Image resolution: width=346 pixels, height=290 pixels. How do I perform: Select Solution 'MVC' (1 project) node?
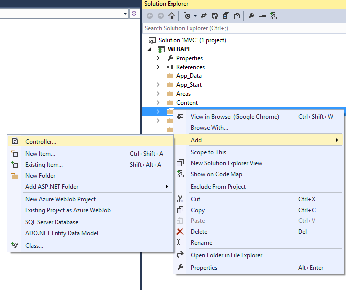(192, 40)
